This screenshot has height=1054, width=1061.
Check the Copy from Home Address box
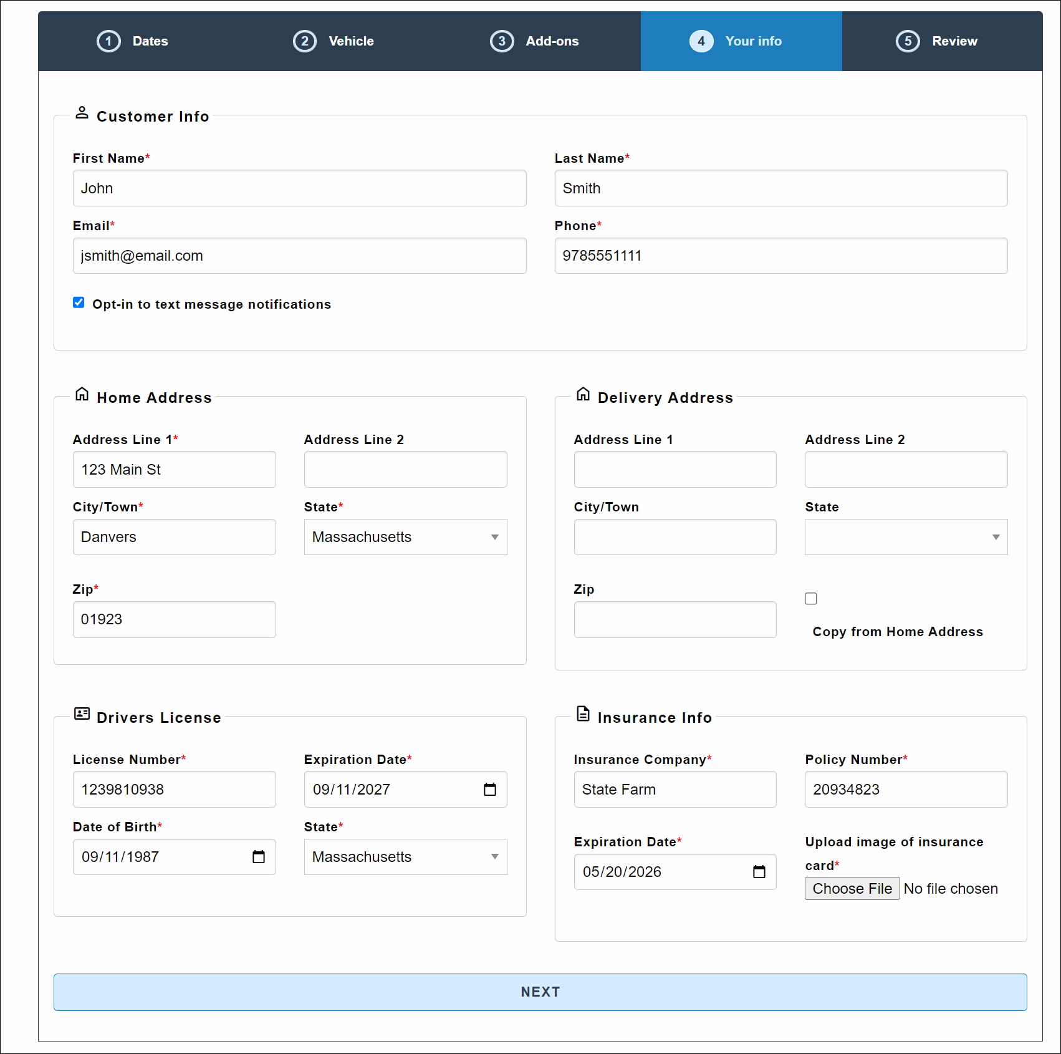pyautogui.click(x=810, y=599)
